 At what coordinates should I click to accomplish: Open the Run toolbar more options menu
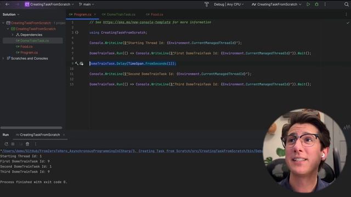tap(35, 144)
